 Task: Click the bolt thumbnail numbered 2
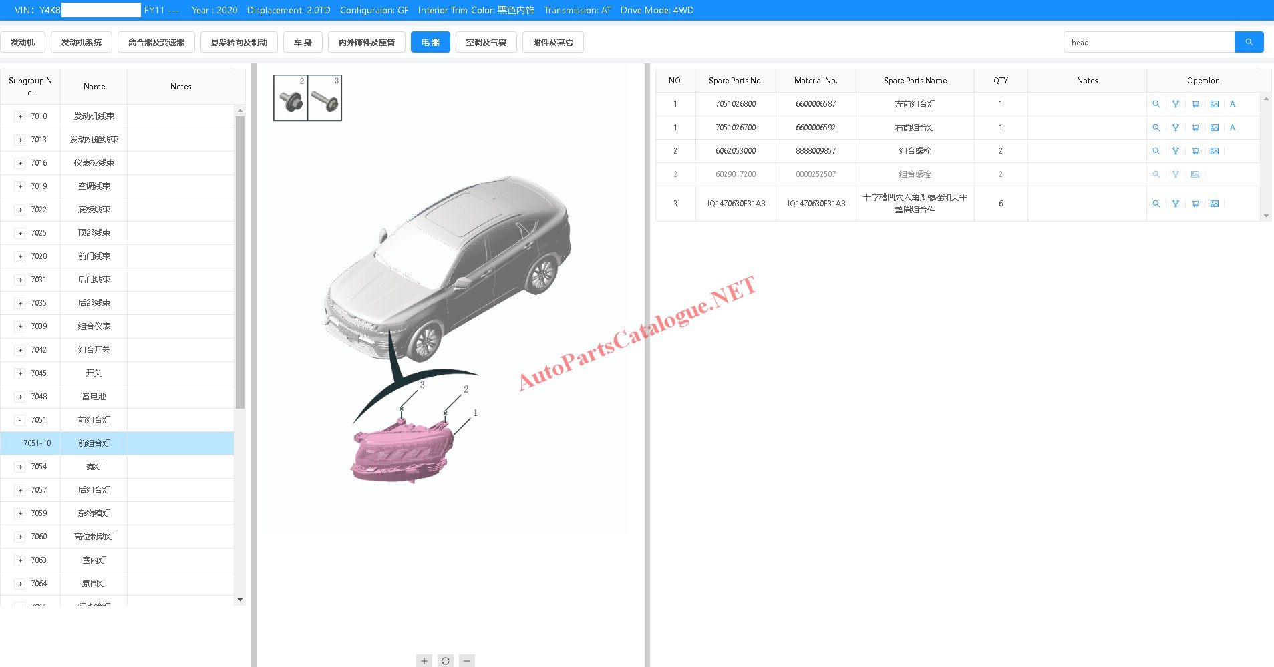click(x=291, y=98)
